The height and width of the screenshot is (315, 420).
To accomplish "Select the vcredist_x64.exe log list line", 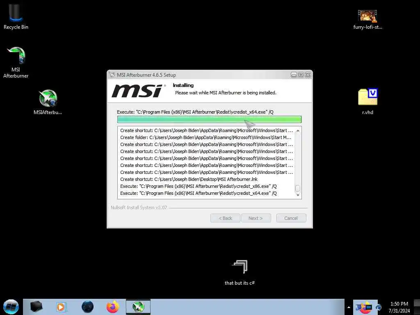I will (198, 193).
